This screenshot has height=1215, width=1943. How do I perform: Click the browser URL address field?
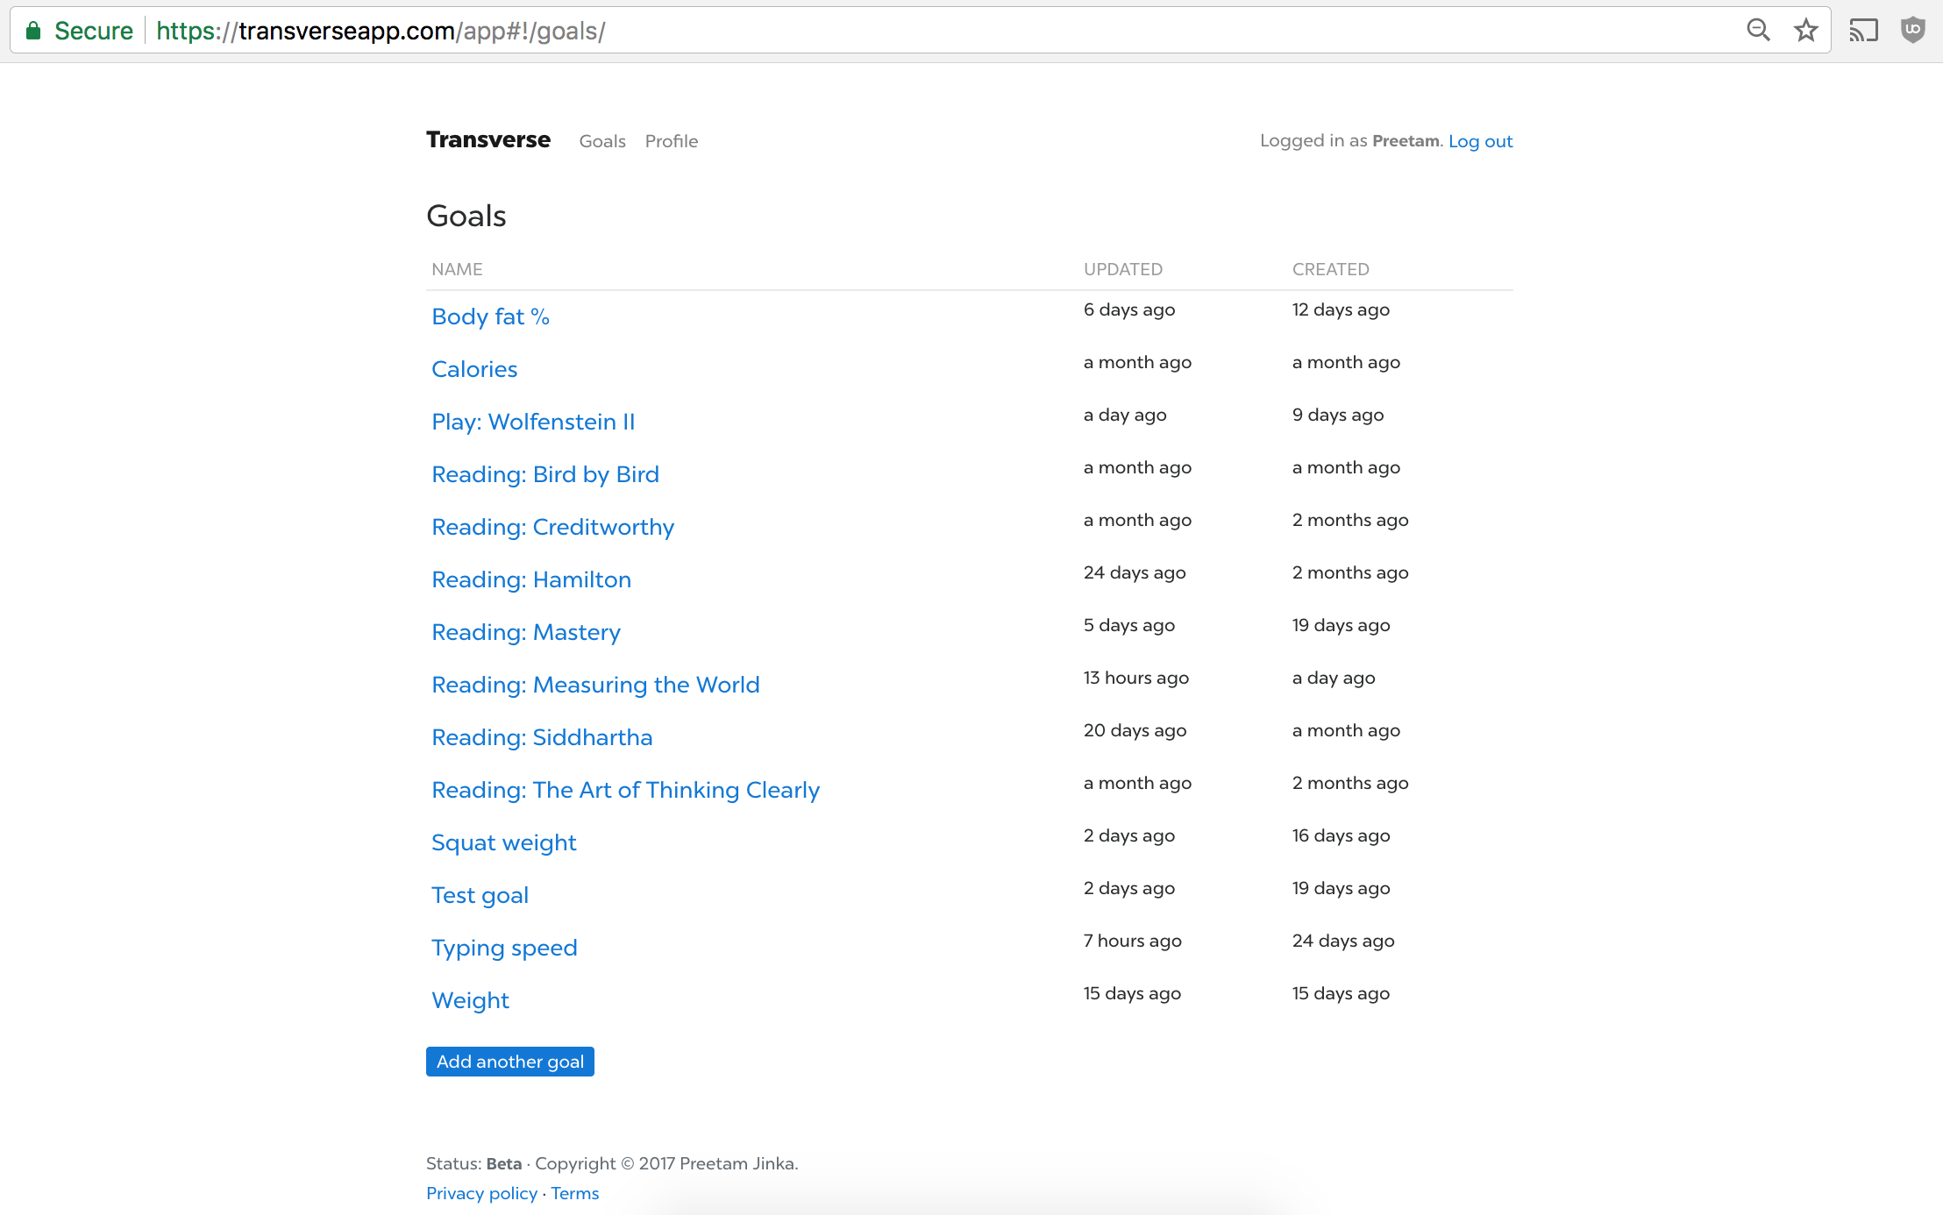click(877, 31)
